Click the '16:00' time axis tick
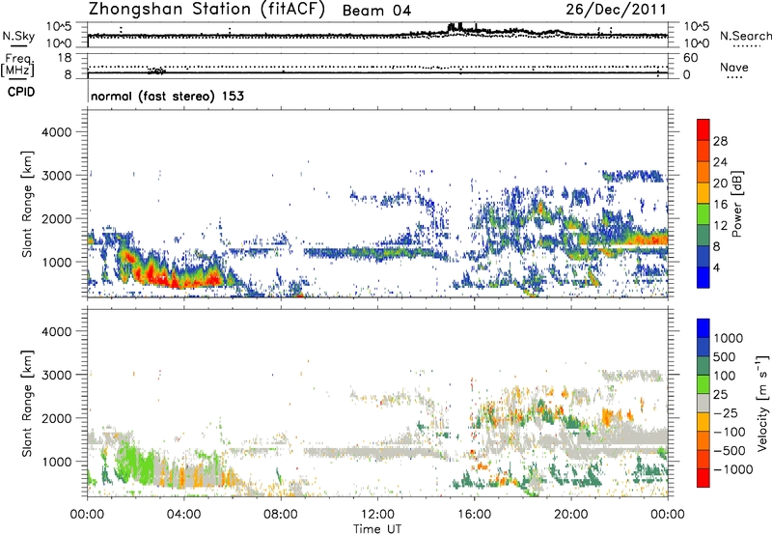This screenshot has height=535, width=772. click(474, 515)
